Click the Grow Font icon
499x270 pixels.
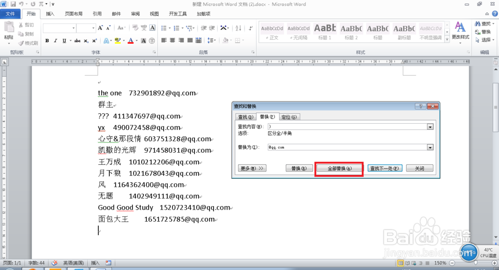(x=100, y=28)
